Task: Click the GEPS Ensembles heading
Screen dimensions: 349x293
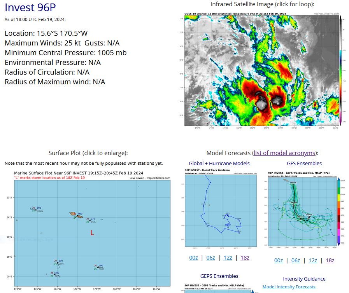Action: coord(219,276)
